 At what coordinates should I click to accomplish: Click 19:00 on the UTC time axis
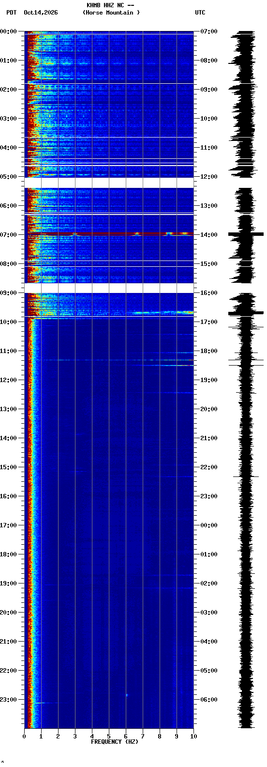[209, 380]
